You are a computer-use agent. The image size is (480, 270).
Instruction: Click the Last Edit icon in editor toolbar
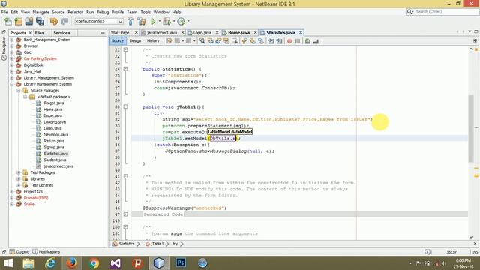click(x=169, y=41)
